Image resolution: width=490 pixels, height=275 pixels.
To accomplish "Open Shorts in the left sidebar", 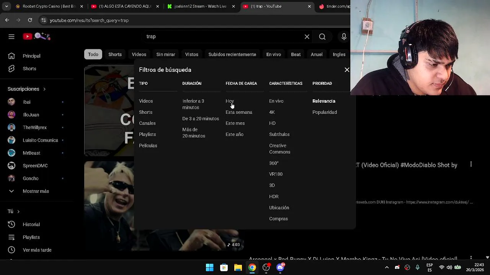I will click(29, 69).
